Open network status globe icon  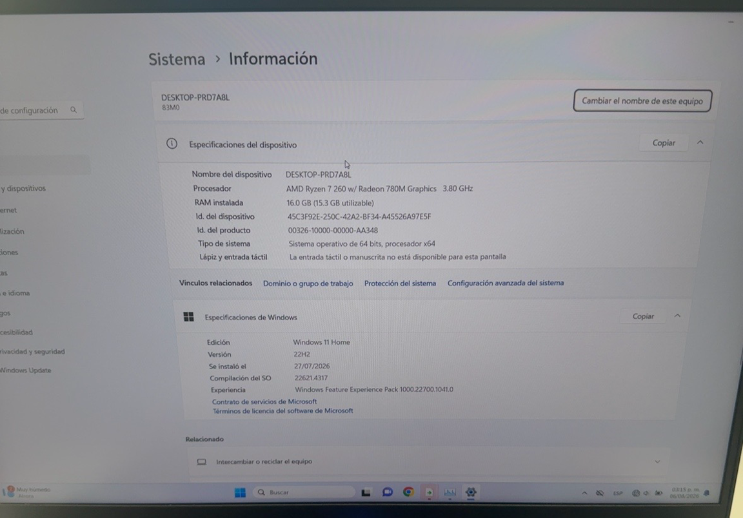(636, 493)
